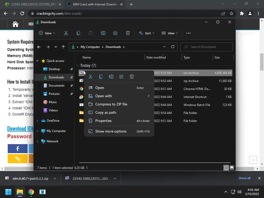The width and height of the screenshot is (264, 198).
Task: Click Show all downloads link
Action: [244, 178]
